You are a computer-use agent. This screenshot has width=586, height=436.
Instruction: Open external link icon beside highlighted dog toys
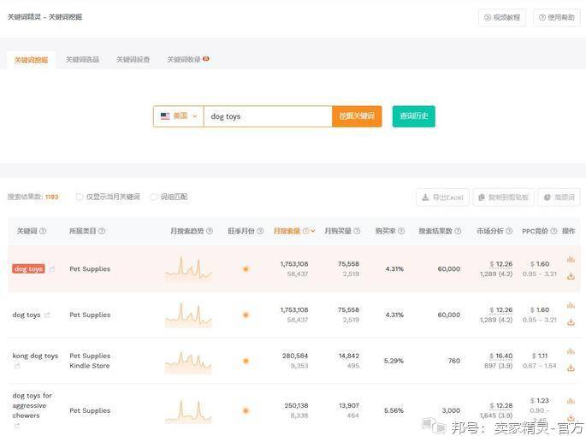tap(52, 269)
